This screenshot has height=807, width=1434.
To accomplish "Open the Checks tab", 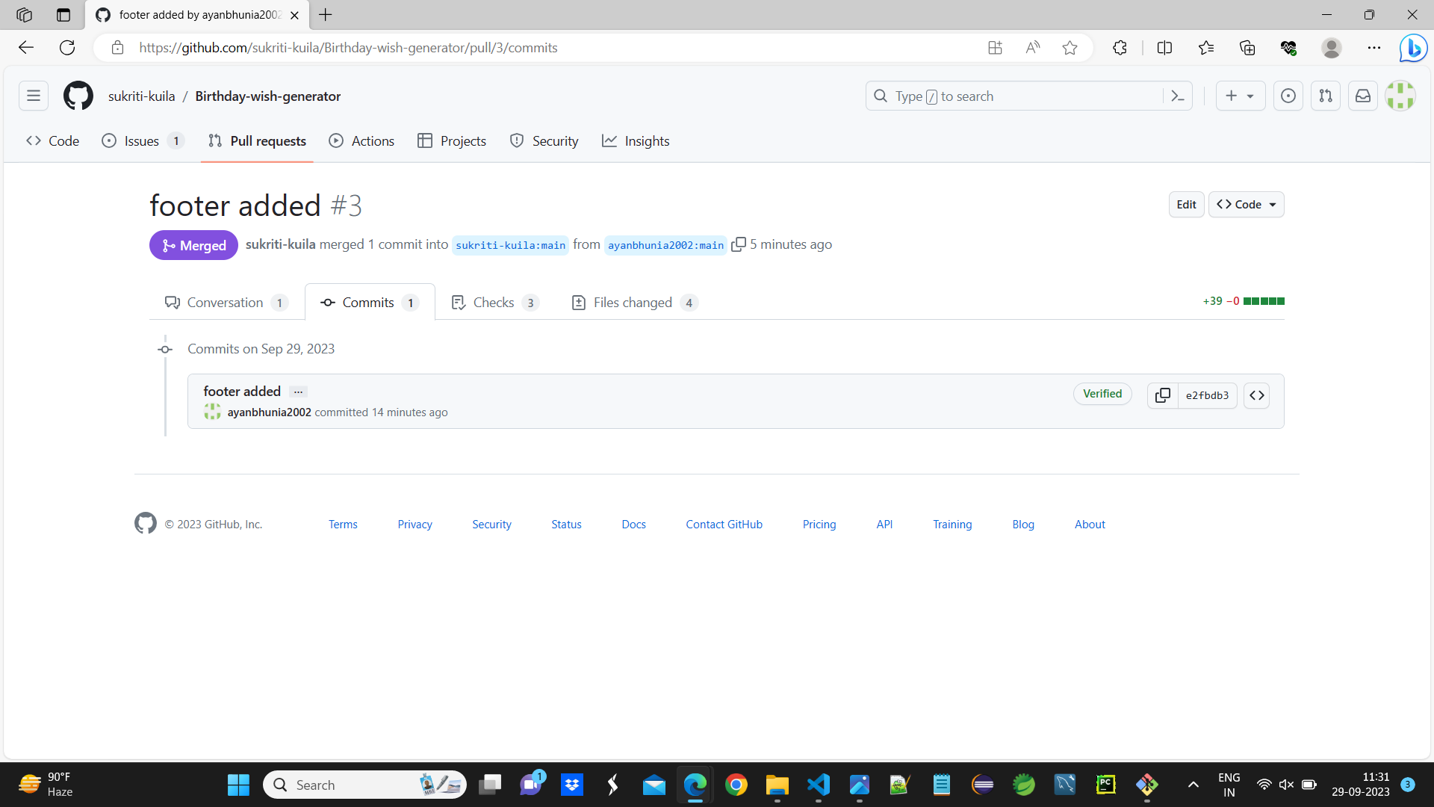I will coord(493,302).
